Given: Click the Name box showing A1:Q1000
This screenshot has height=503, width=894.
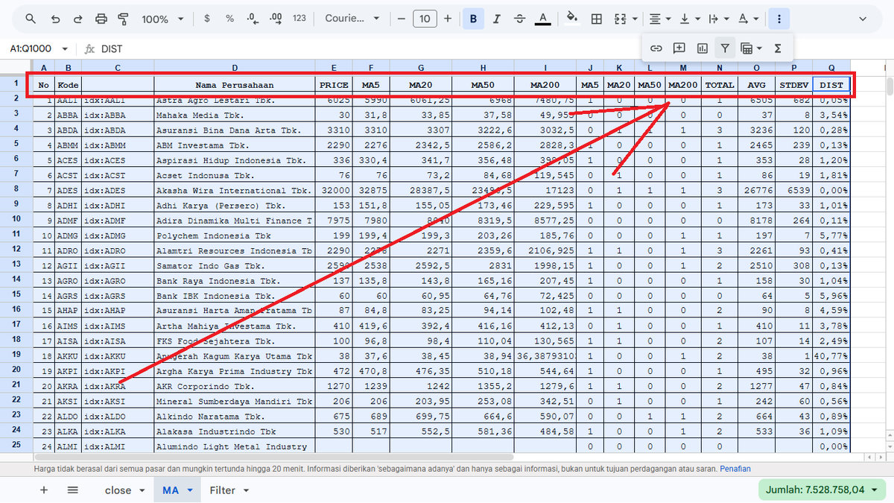Looking at the screenshot, I should [31, 48].
